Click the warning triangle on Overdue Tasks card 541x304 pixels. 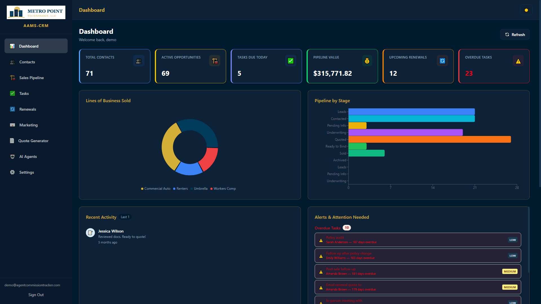coord(518,61)
